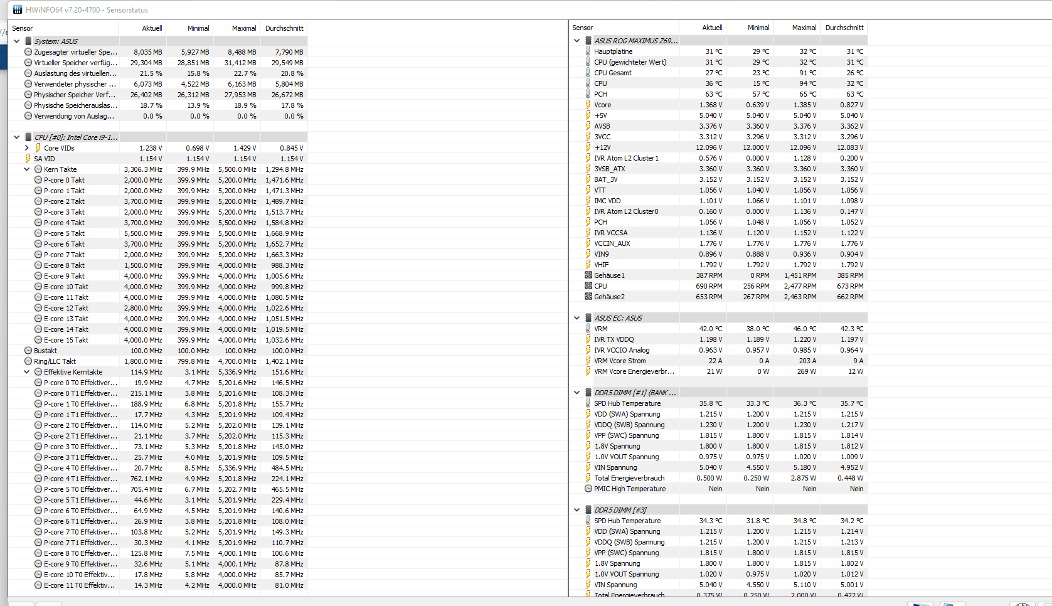
Task: Click the thermometer icon beside Hauptplatine
Action: tap(588, 51)
